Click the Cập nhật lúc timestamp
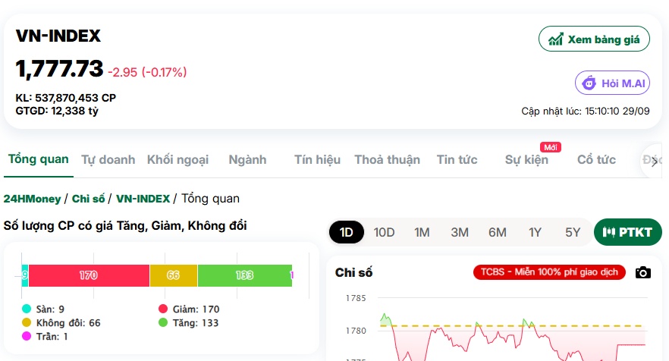 tap(586, 111)
